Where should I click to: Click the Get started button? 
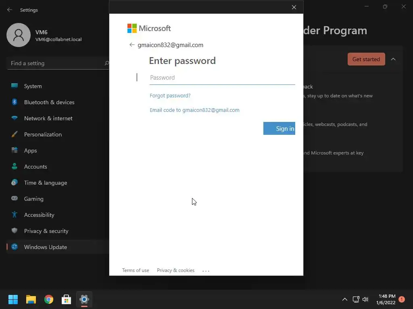(x=366, y=59)
